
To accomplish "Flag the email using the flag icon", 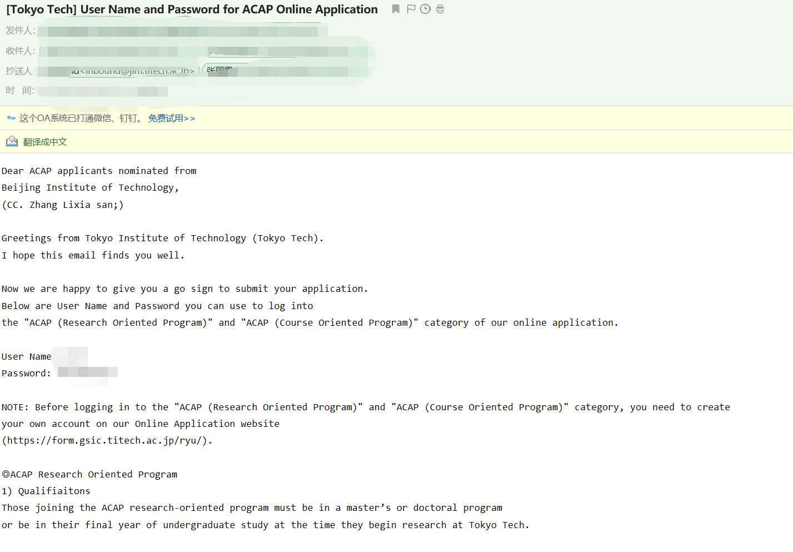I will click(x=411, y=9).
